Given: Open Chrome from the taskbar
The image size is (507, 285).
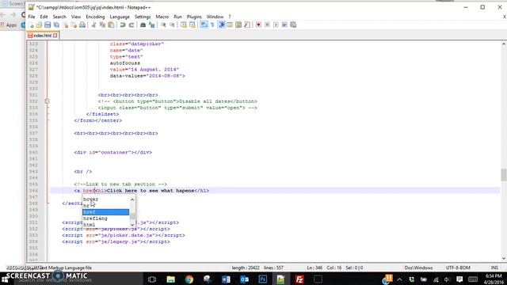Looking at the screenshot, I should coord(189,279).
